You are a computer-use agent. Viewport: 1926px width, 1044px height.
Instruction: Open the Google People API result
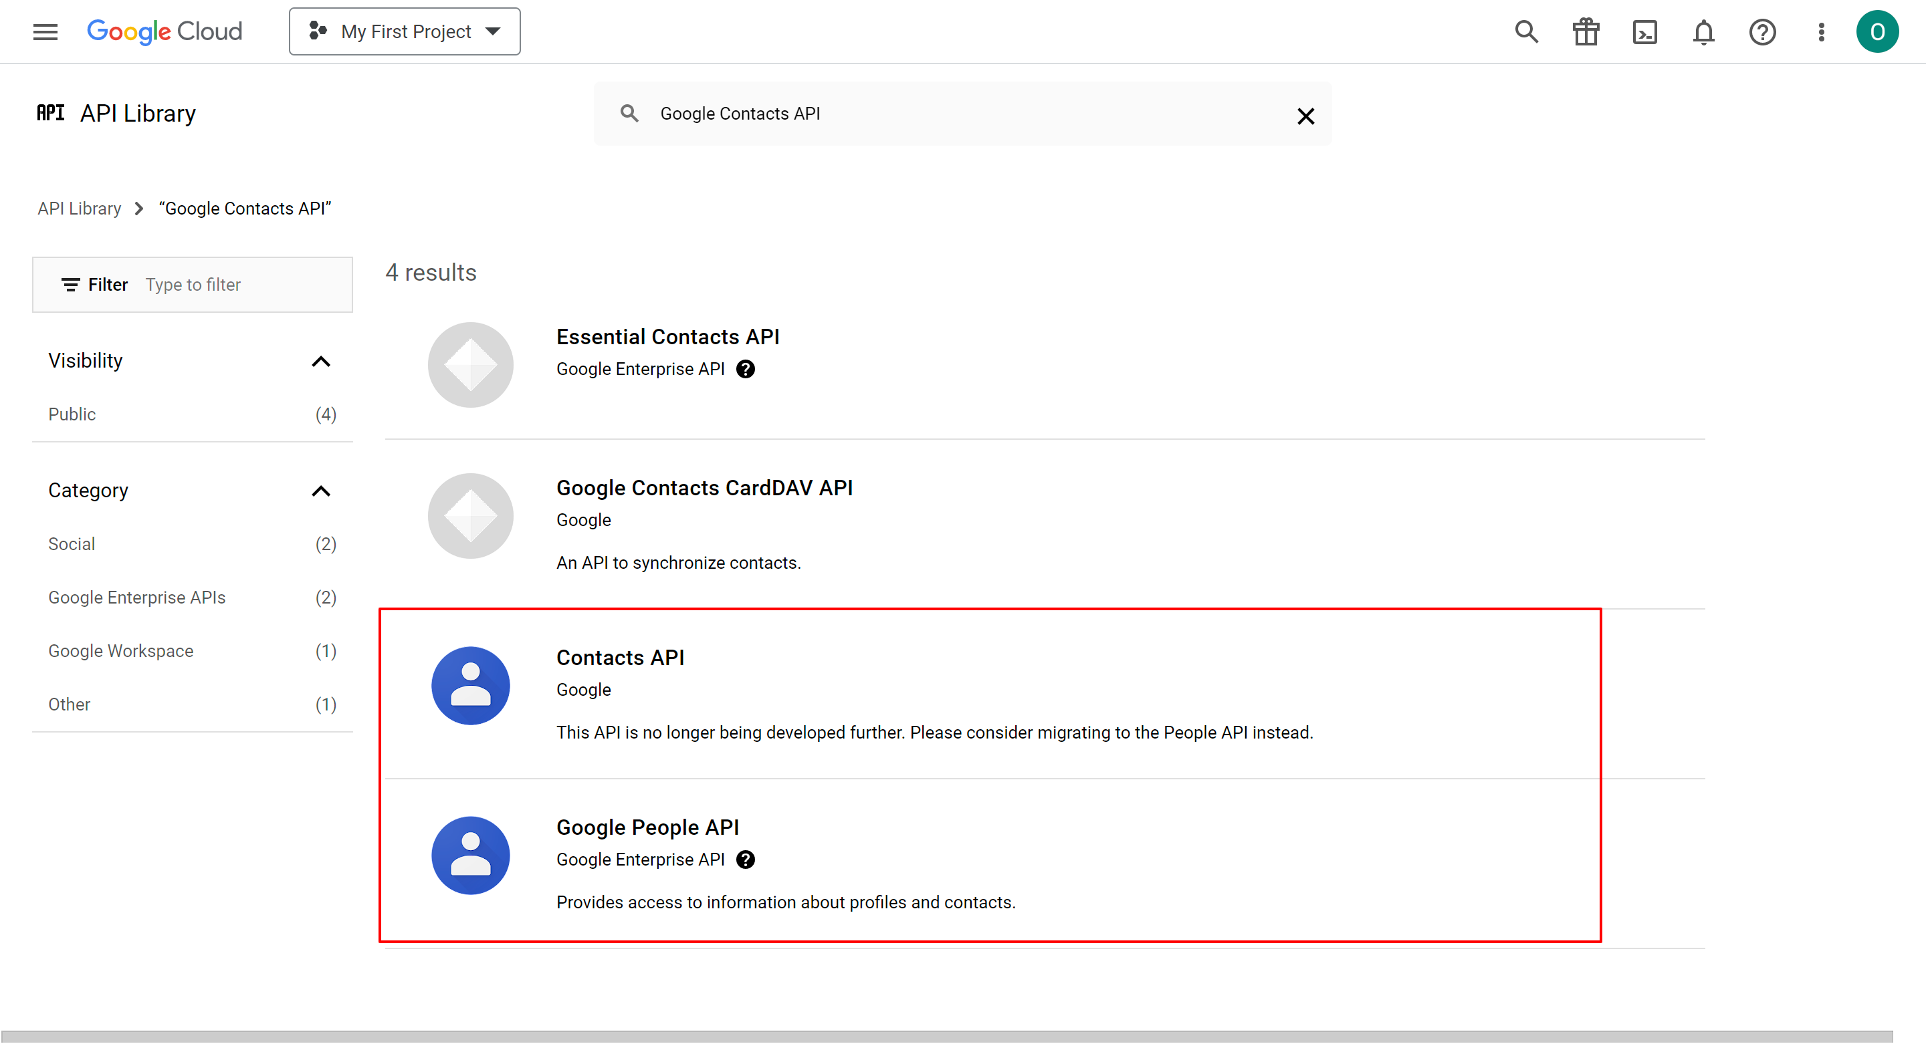647,827
